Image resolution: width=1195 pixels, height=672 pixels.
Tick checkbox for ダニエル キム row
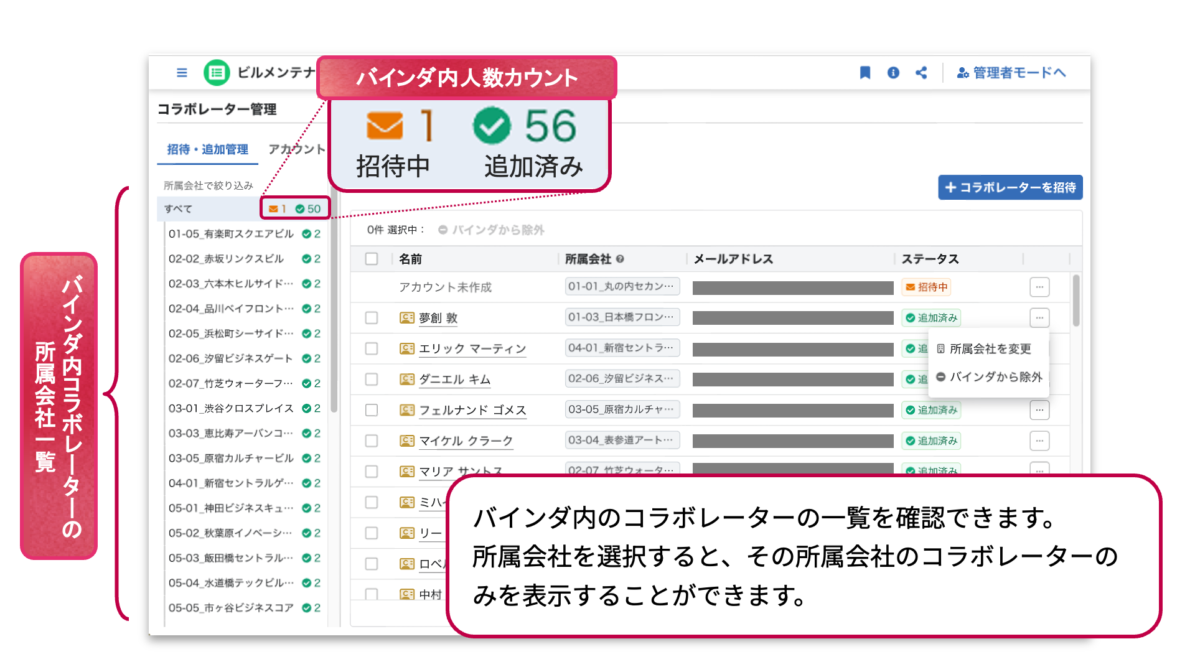pyautogui.click(x=372, y=379)
